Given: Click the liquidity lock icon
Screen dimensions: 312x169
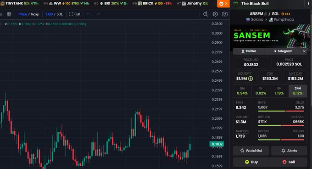Looking at the screenshot, I should 251,79.
